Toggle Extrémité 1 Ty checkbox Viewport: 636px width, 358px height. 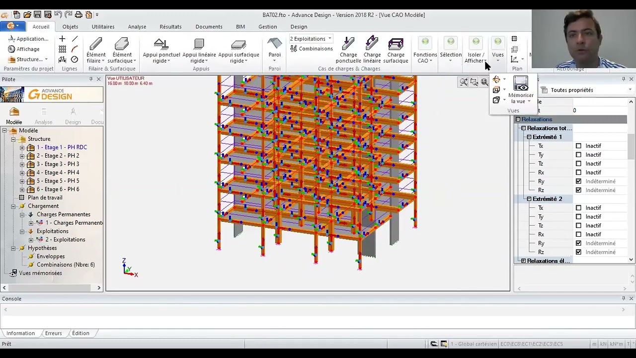pyautogui.click(x=578, y=155)
